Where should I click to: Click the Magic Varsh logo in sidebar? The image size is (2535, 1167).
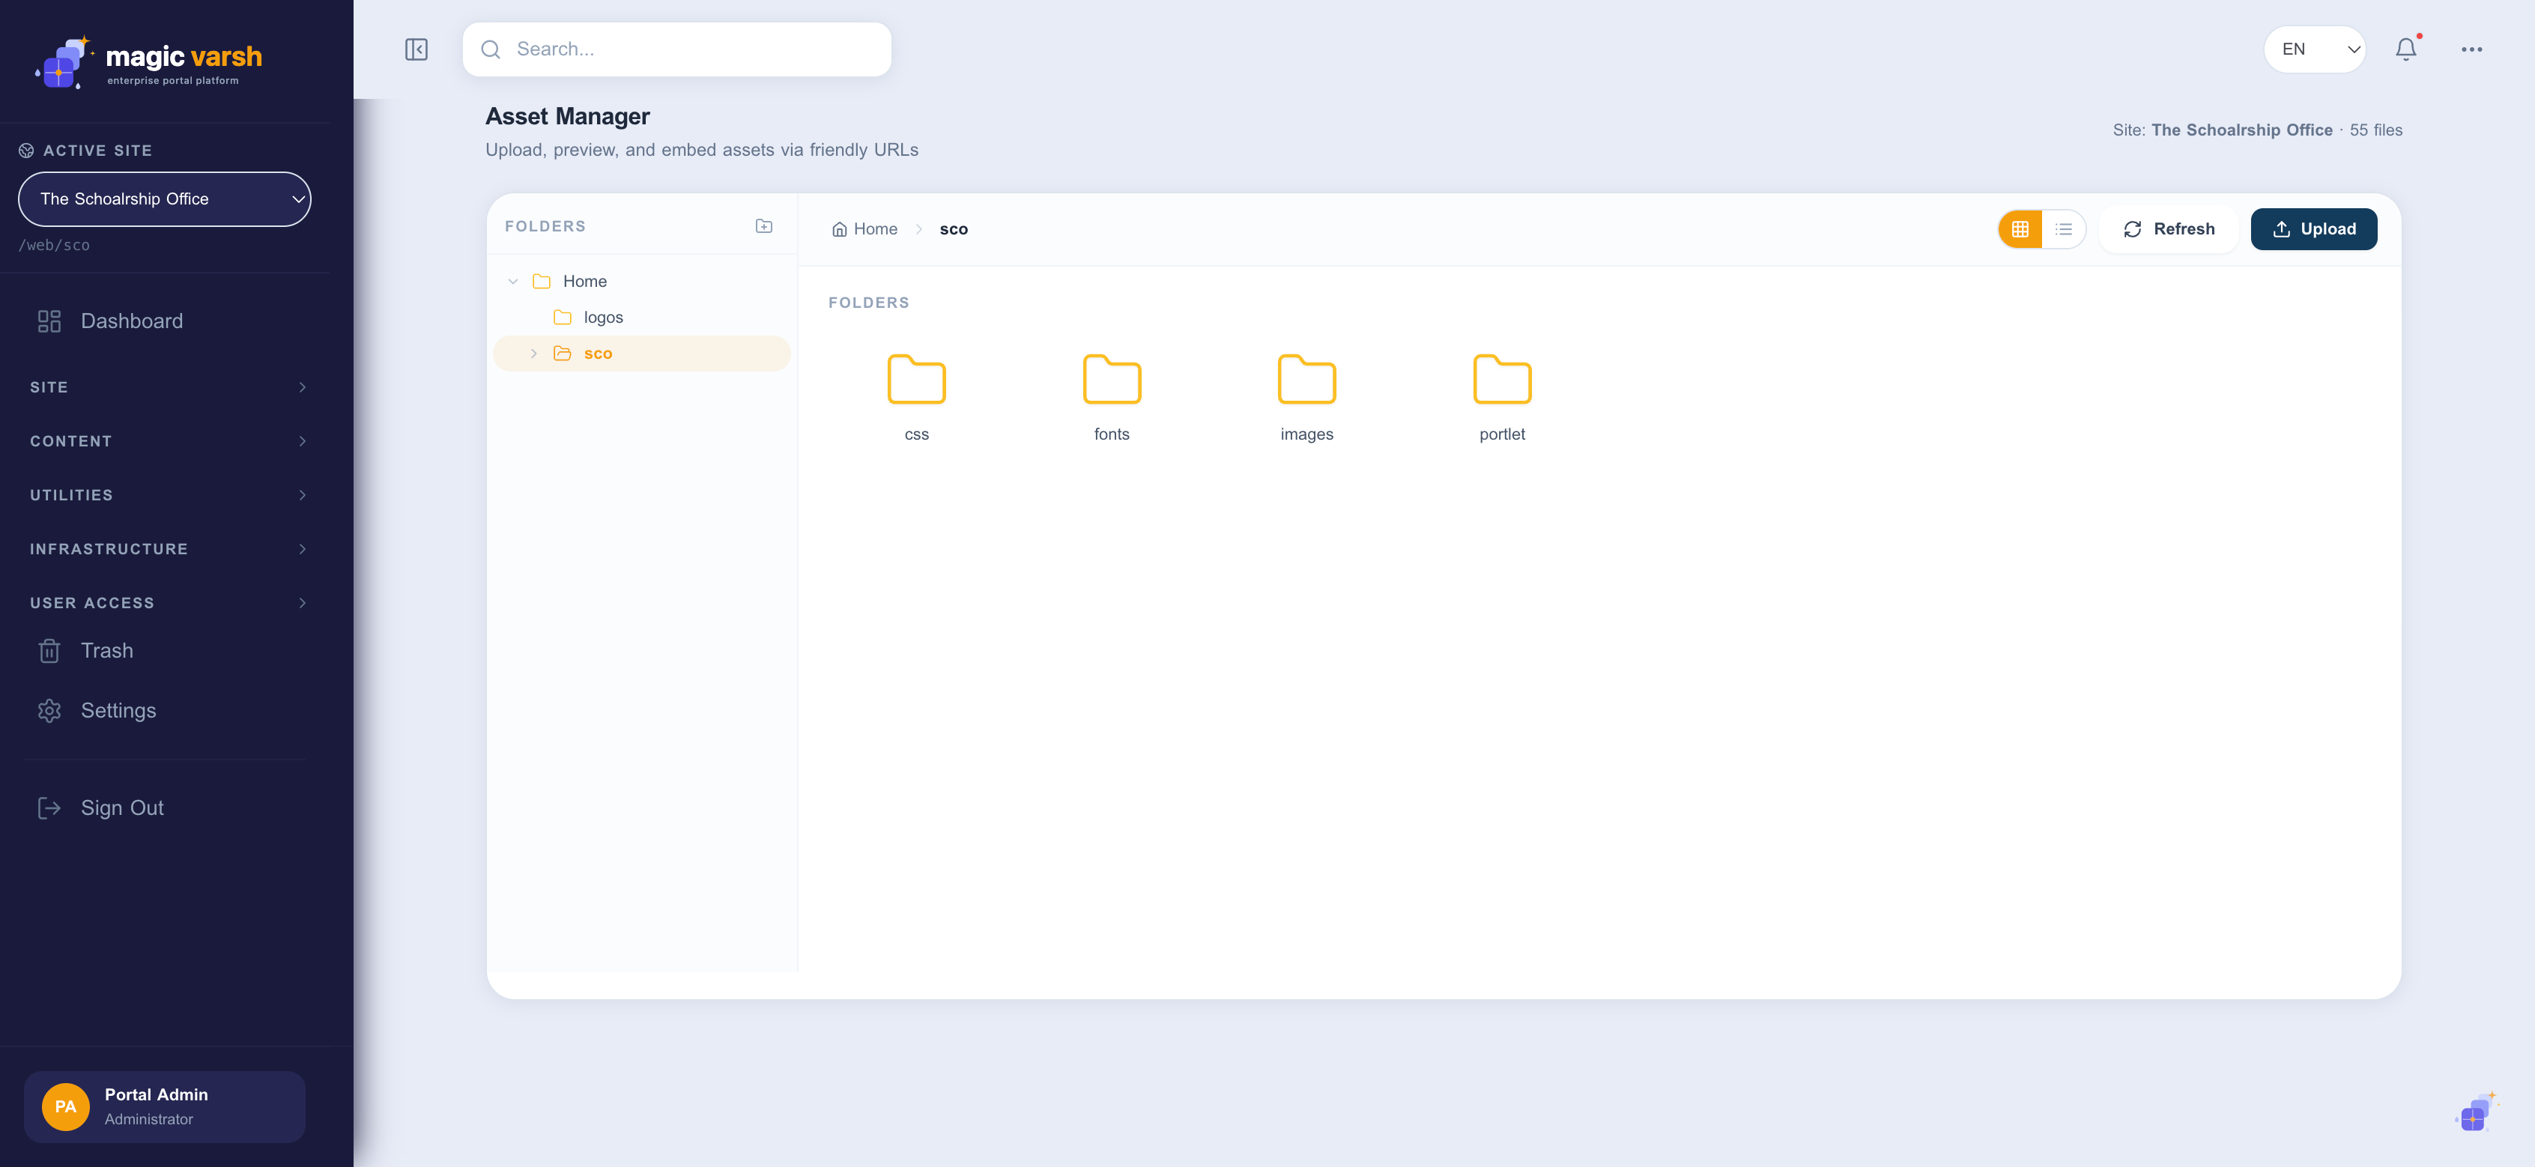click(150, 62)
